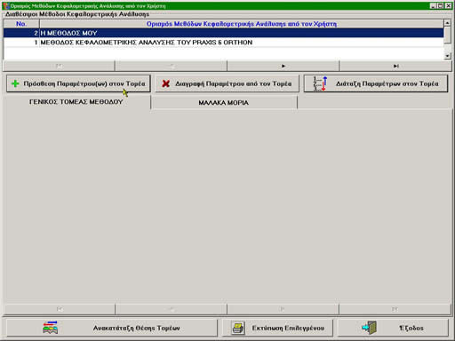Screen dimensions: 455x341
Task: Go to first record in methods navigator
Action: [59, 66]
